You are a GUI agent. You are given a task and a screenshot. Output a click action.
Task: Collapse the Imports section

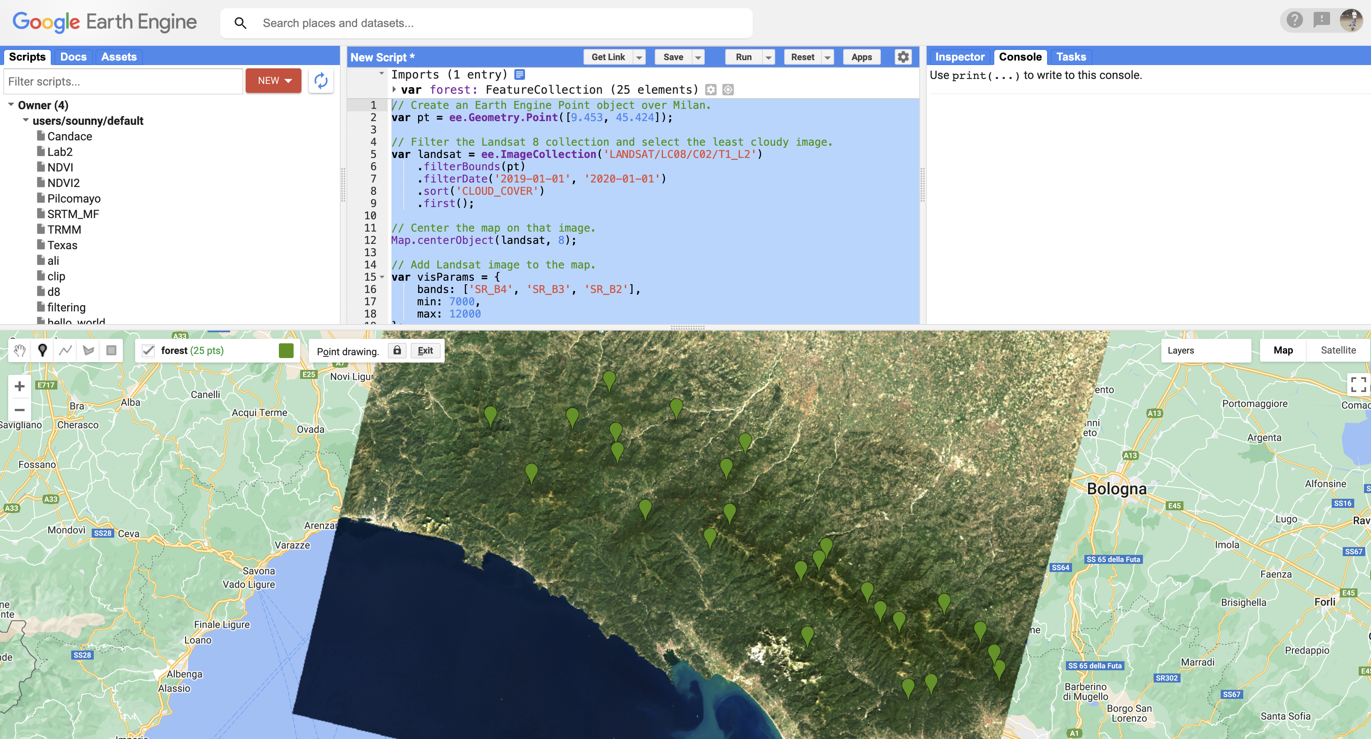tap(382, 74)
